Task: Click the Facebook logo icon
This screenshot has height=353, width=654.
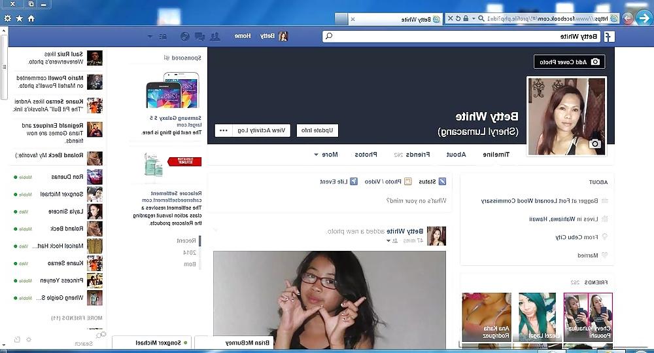Action: pyautogui.click(x=610, y=36)
